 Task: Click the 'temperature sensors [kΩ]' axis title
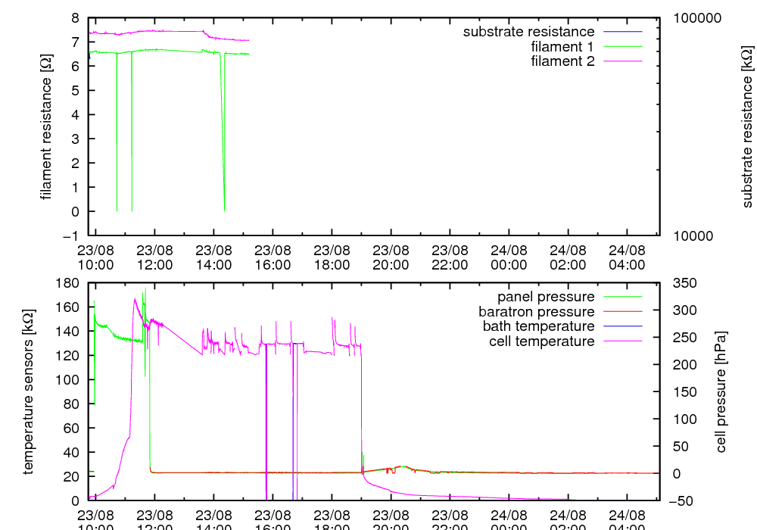(30, 391)
